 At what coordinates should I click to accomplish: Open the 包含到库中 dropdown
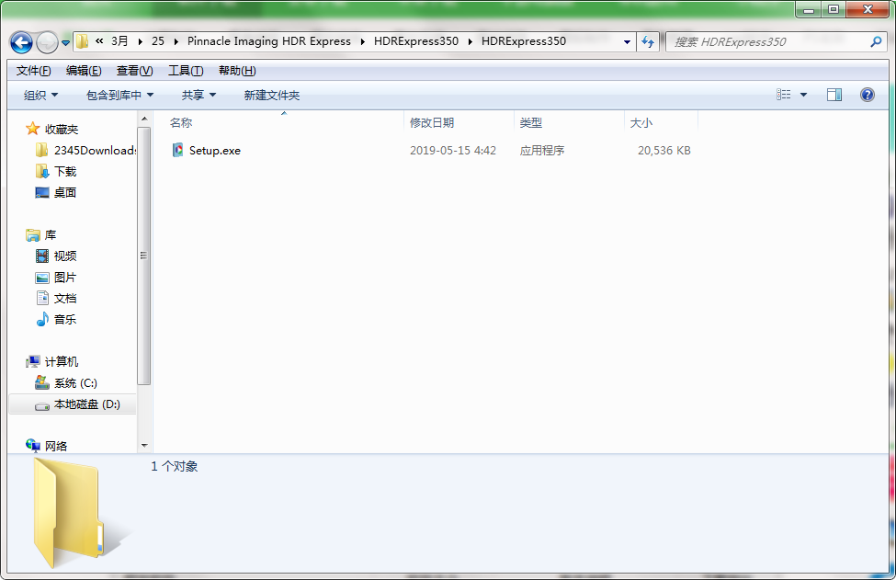click(120, 95)
